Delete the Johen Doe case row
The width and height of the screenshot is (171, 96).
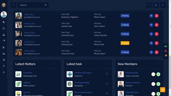(157, 16)
